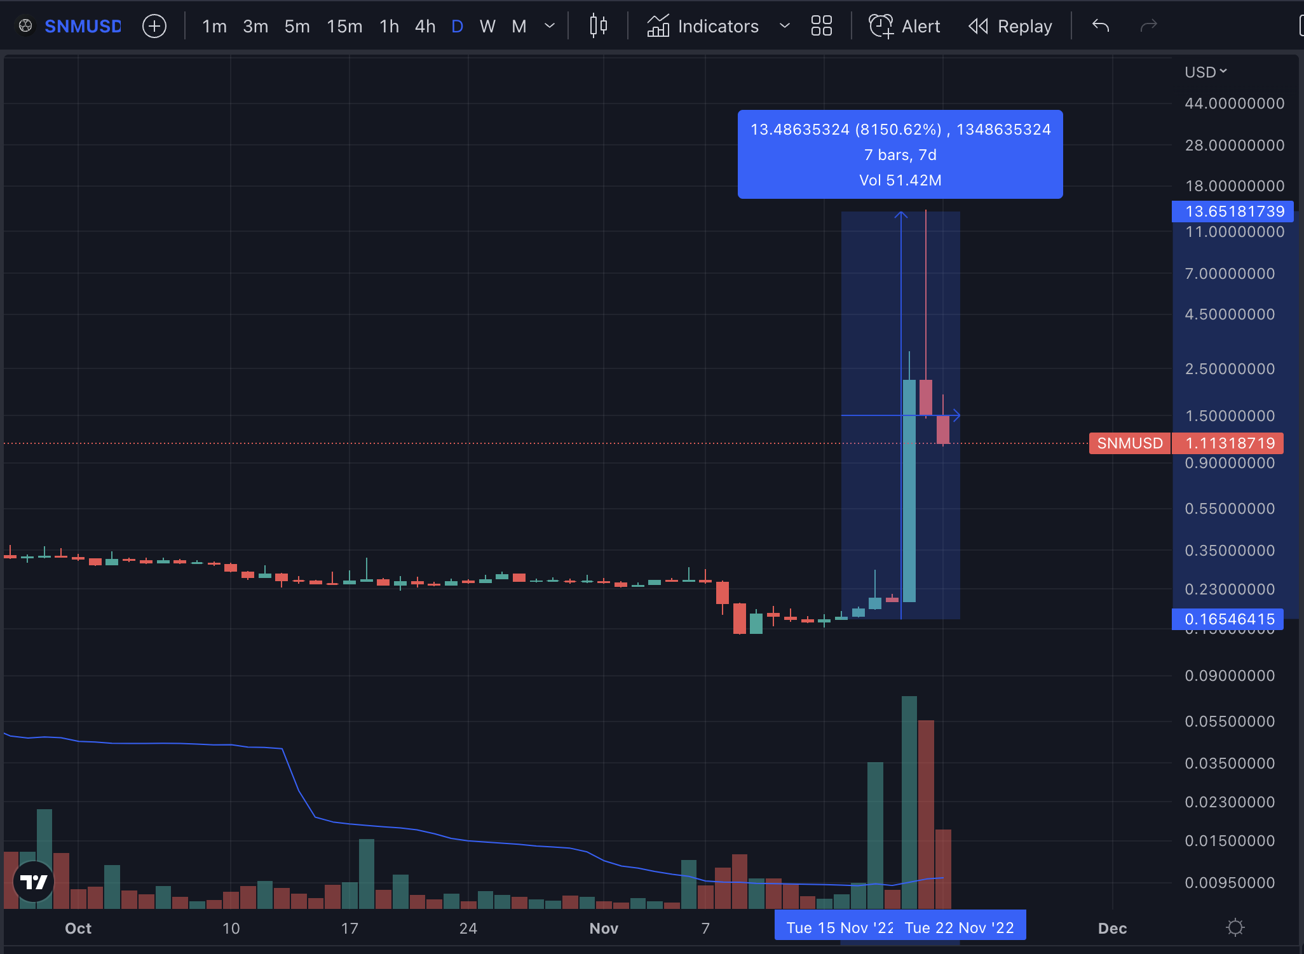Viewport: 1304px width, 954px height.
Task: Select the monthly M timeframe
Action: click(519, 26)
